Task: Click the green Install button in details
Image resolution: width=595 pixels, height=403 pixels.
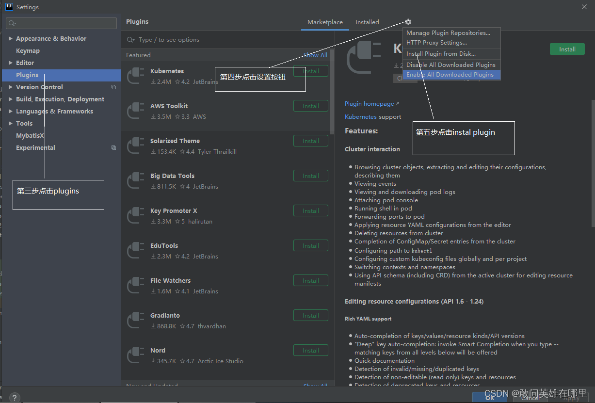Action: tap(567, 49)
